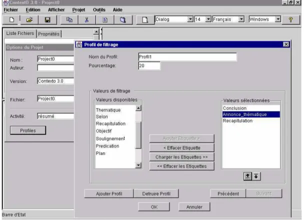Screen dimensions: 305x220
Task: Click the Open folder toolbar icon
Action: pos(29,19)
